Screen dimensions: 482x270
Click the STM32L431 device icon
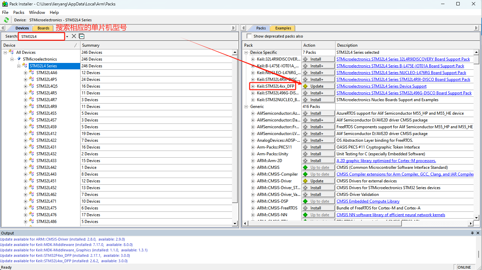point(31,147)
